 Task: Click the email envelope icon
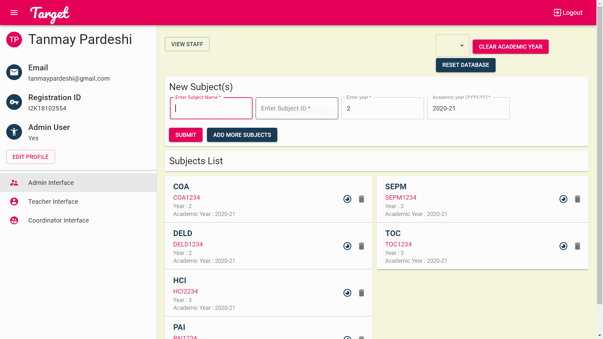pyautogui.click(x=14, y=72)
